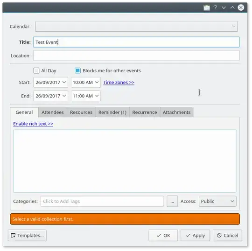Screen dimensions: 252x251
Task: Open the Calendar selection combo box
Action: pos(136,26)
